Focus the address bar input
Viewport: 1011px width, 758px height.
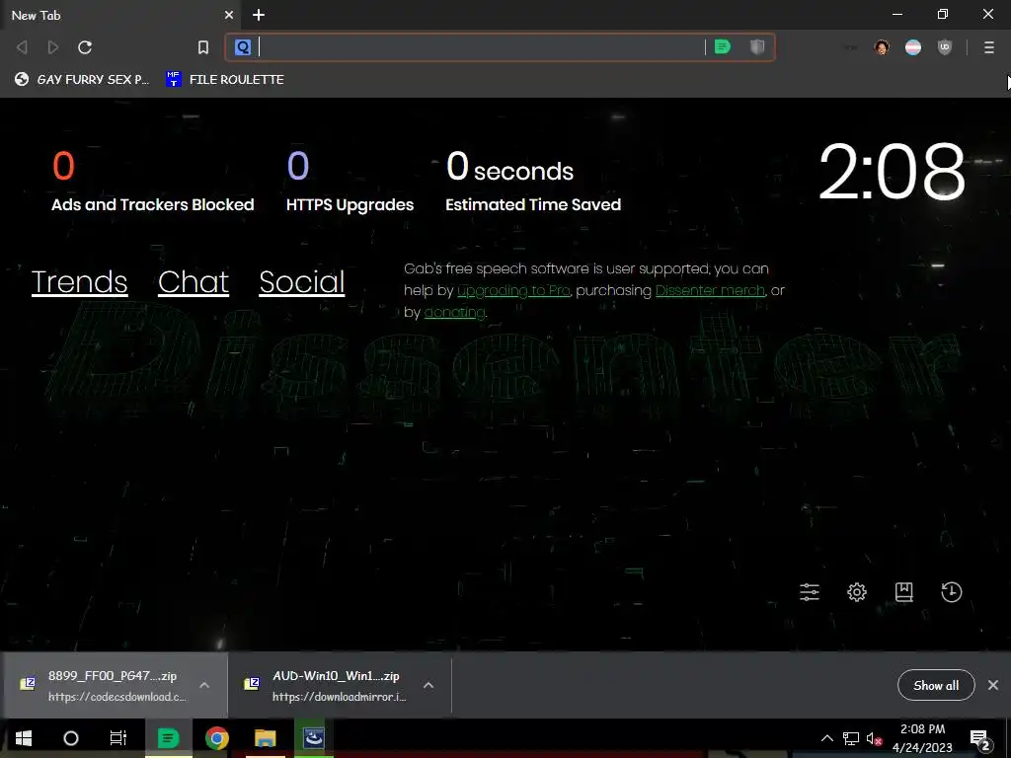tap(481, 47)
